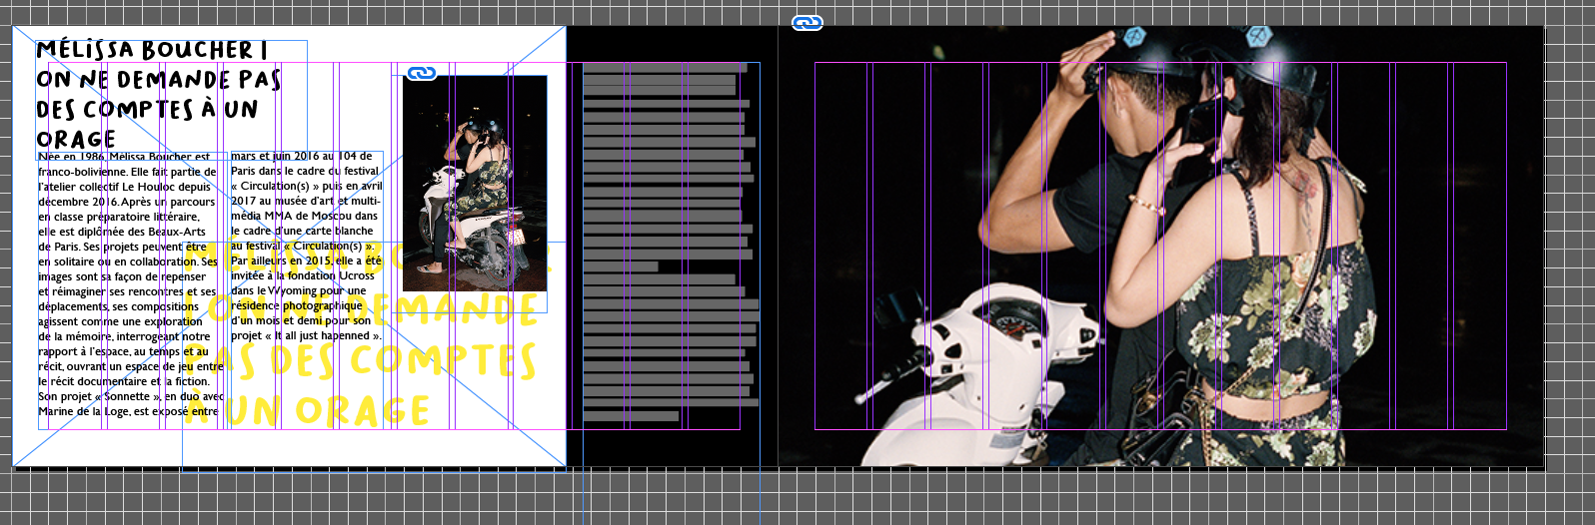Viewport: 1595px width, 525px height.
Task: Click the word "ORAGE" in the black title
Action: [77, 139]
